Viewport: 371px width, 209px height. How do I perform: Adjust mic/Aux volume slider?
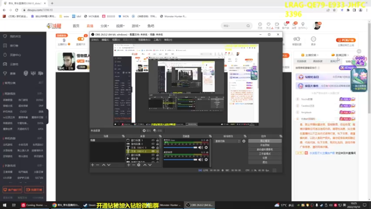coord(180,148)
